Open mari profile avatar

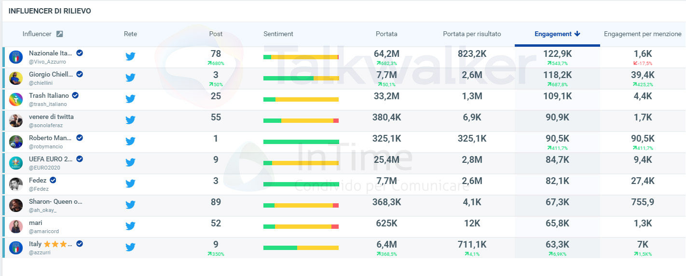coord(16,226)
